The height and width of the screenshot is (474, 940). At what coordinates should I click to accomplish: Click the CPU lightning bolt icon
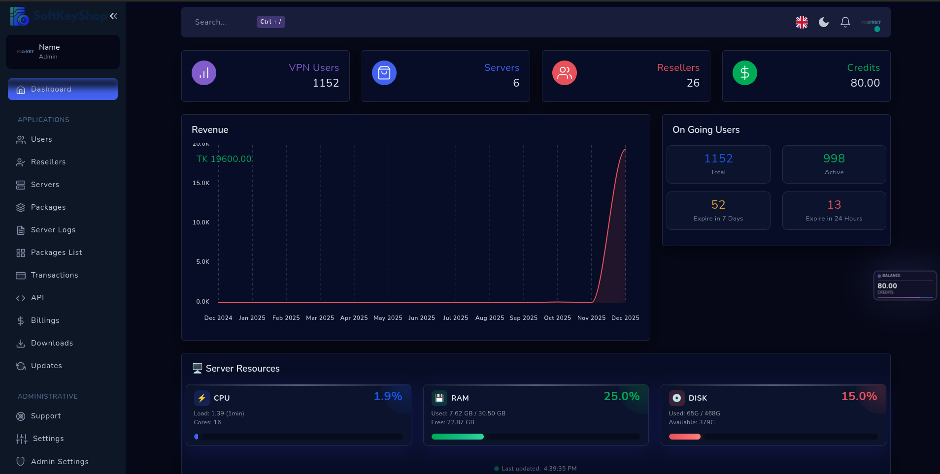pos(202,398)
